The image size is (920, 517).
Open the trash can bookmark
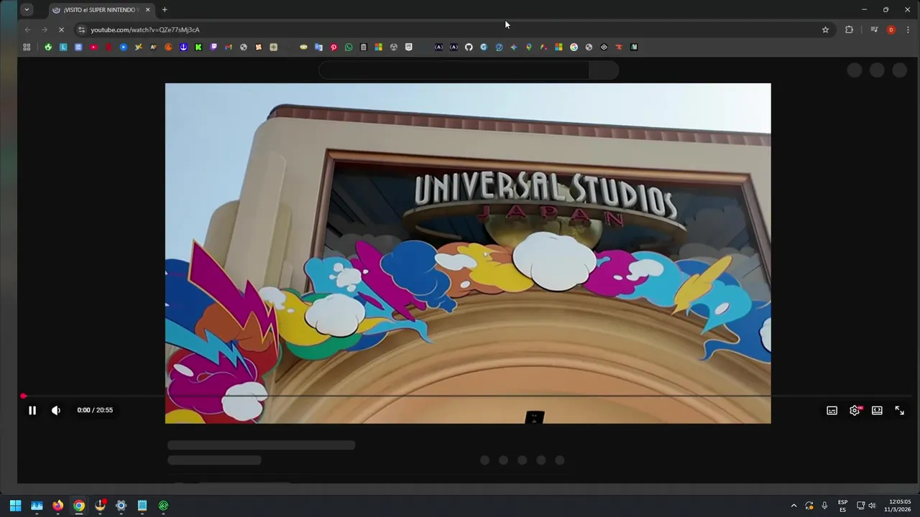coord(364,47)
